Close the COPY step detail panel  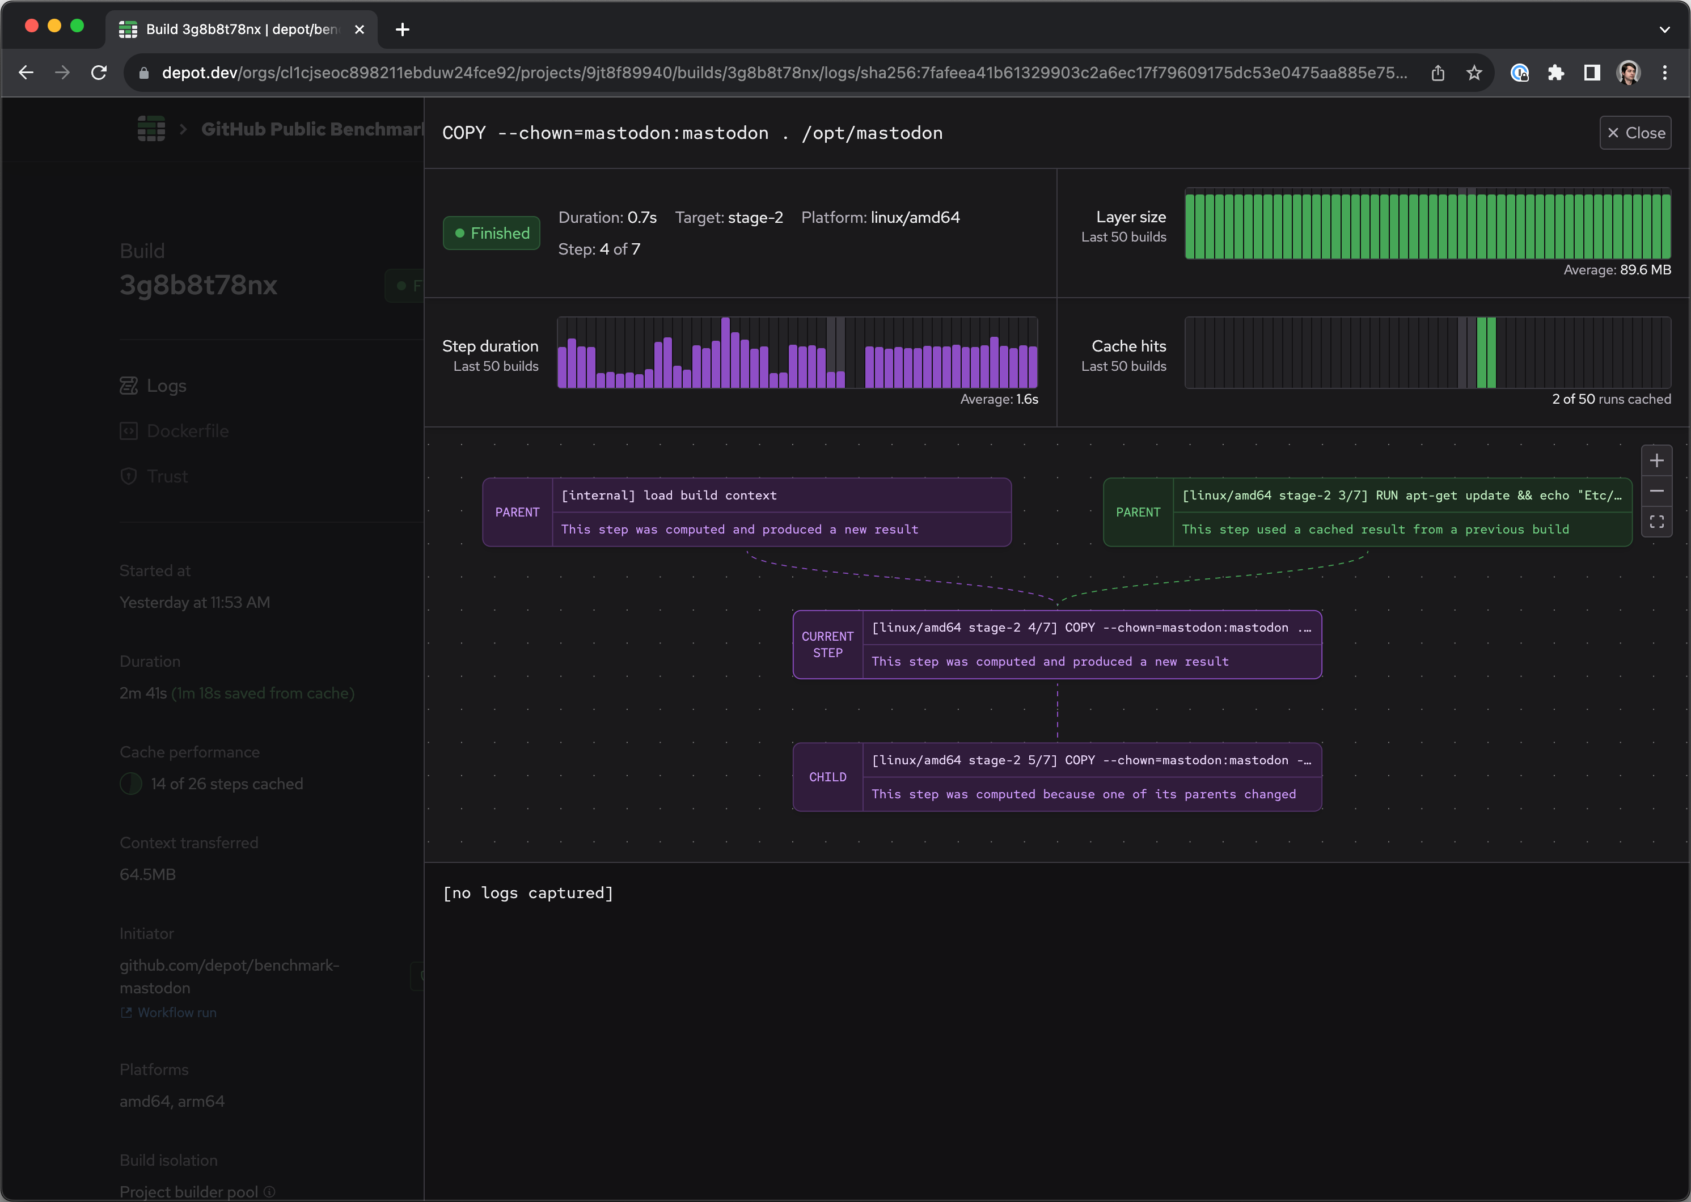[x=1635, y=133]
